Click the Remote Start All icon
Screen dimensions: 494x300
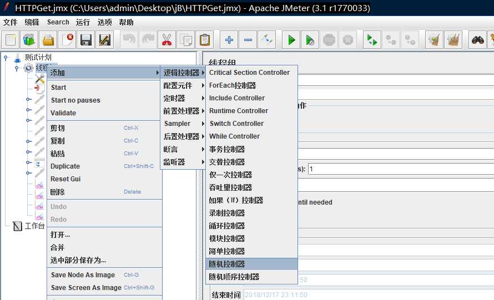[x=372, y=40]
